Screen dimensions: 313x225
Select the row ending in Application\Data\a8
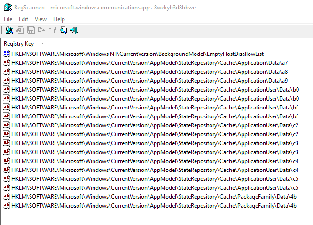pyautogui.click(x=149, y=72)
